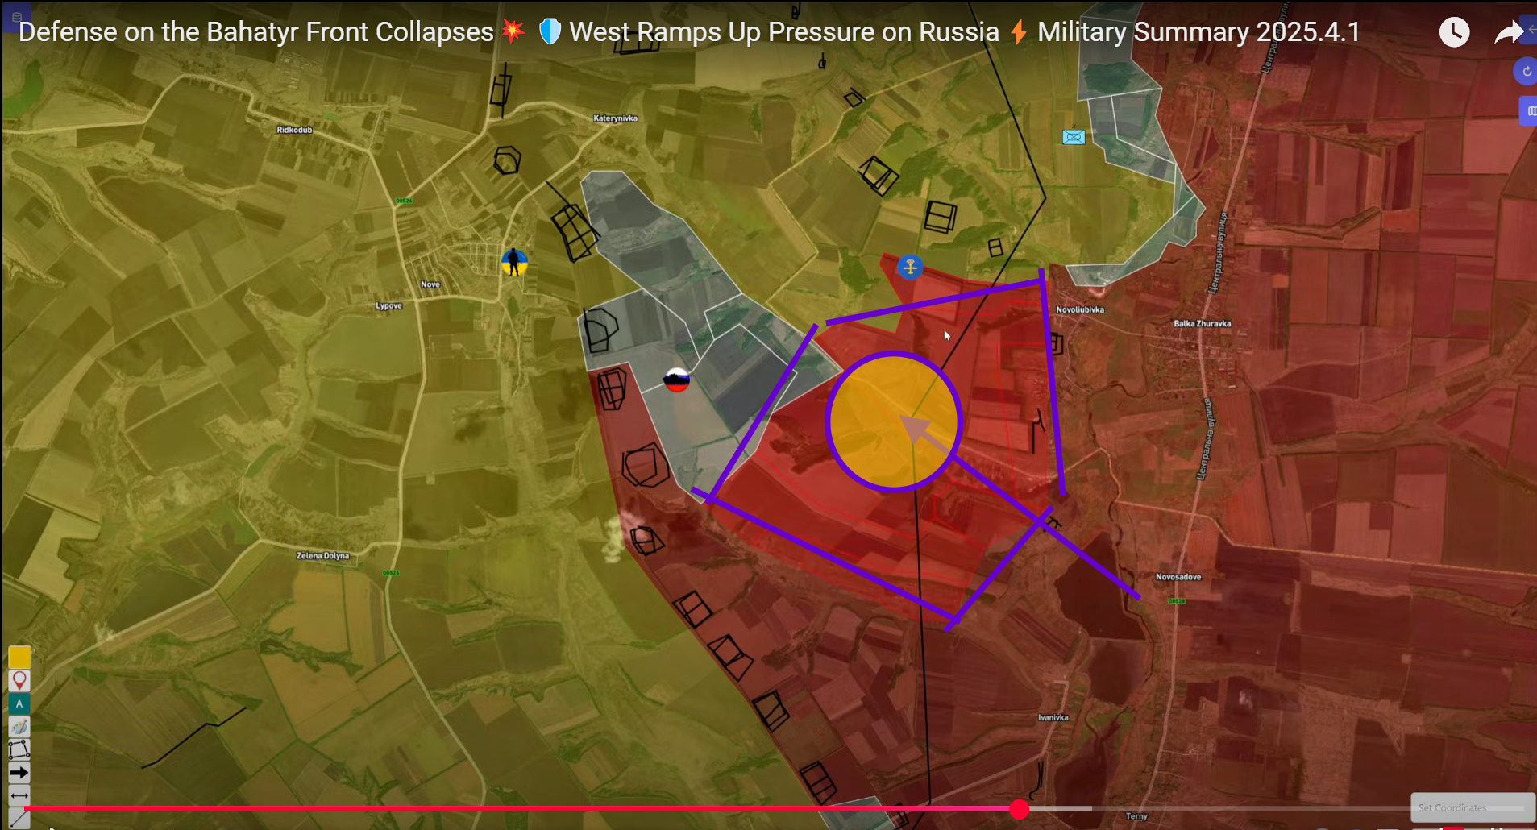This screenshot has width=1537, height=830.
Task: Select the red map pin marker tool
Action: point(19,681)
